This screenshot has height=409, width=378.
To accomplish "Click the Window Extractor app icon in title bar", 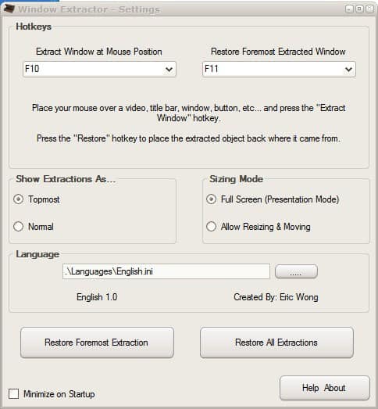I will pyautogui.click(x=9, y=9).
